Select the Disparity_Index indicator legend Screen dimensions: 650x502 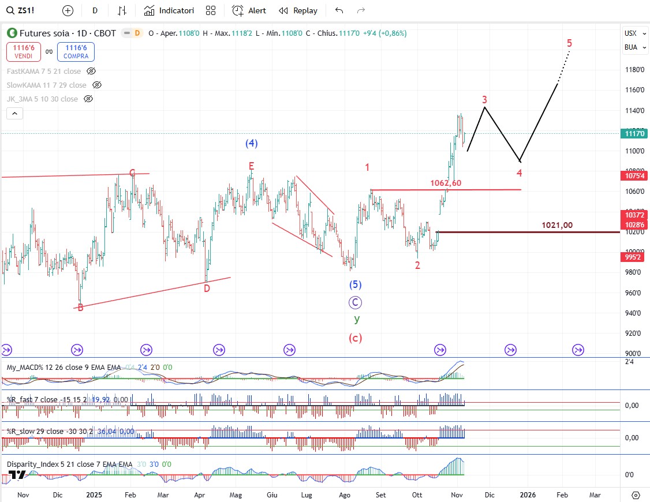[69, 464]
